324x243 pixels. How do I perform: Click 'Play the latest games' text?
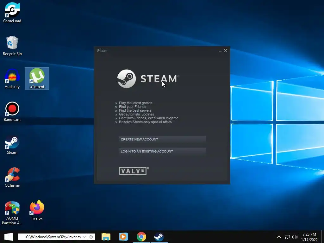pyautogui.click(x=135, y=103)
